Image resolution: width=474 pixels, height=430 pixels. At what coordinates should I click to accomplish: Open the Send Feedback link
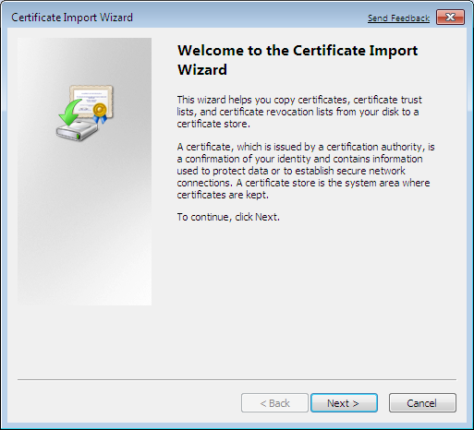398,18
